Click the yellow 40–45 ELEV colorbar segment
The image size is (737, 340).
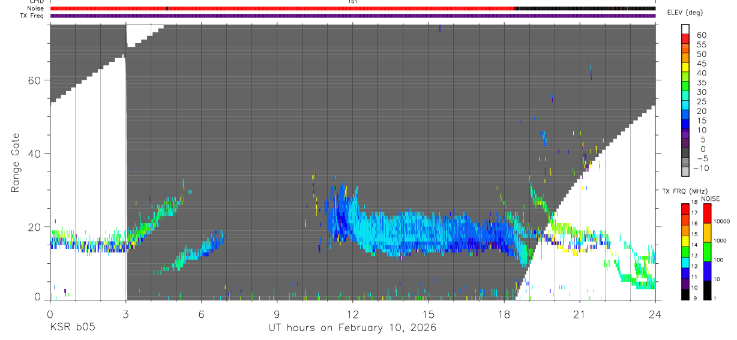685,67
